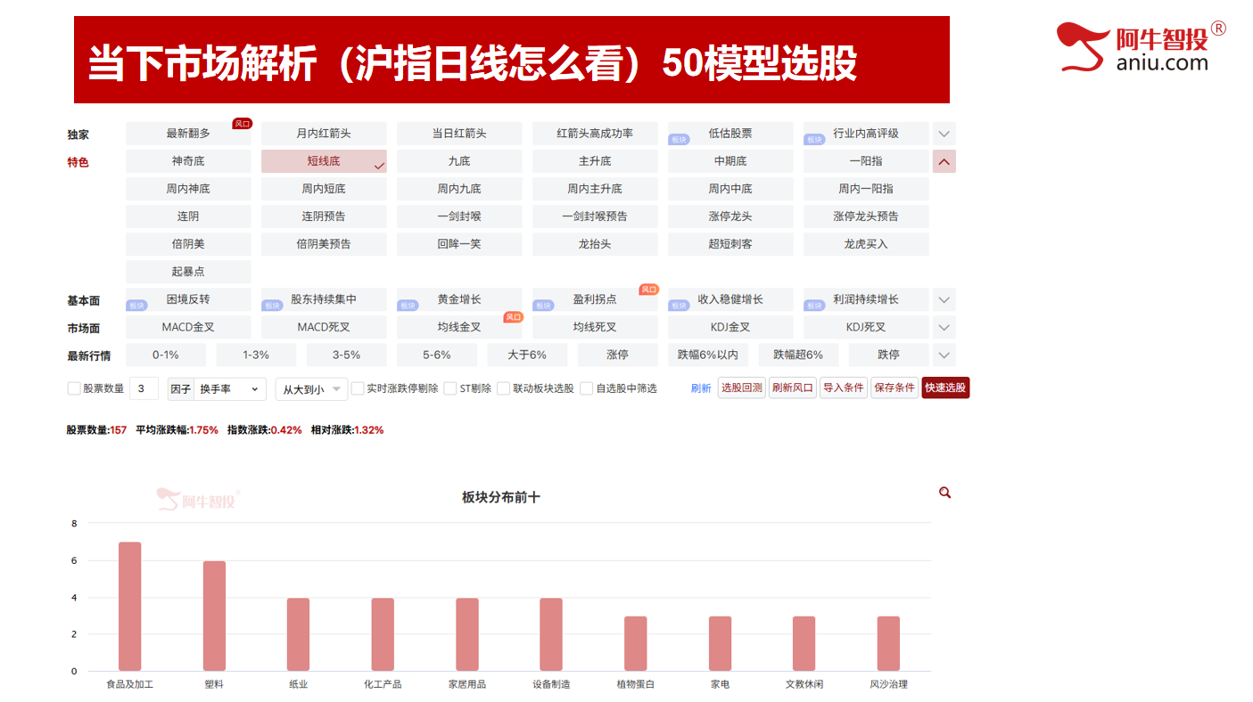
Task: Select the 行业内高评级 filter
Action: click(x=866, y=134)
